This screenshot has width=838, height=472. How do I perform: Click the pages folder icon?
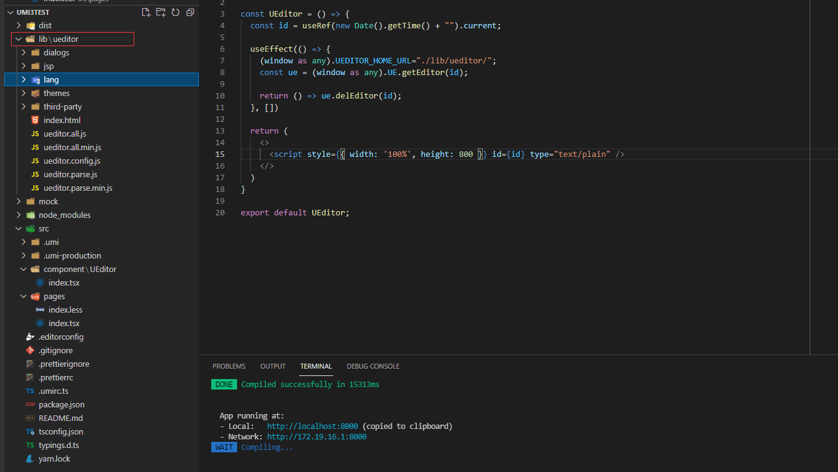[x=35, y=296]
